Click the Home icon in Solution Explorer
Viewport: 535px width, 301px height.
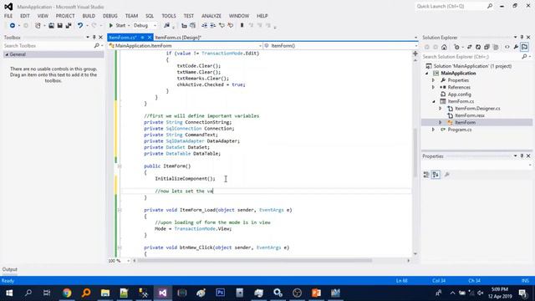(444, 47)
